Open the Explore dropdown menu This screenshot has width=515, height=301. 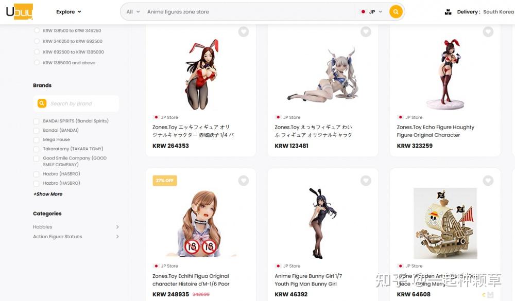[x=68, y=12]
